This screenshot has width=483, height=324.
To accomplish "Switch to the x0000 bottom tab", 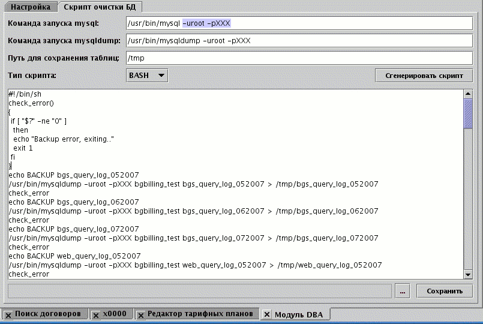I will pos(114,314).
